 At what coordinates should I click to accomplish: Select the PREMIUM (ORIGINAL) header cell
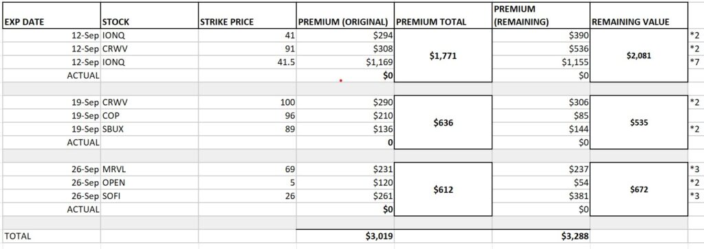(x=345, y=16)
